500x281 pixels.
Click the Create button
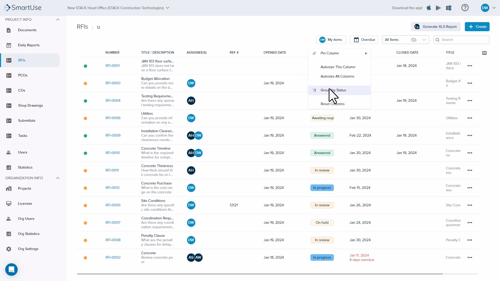coord(477,27)
